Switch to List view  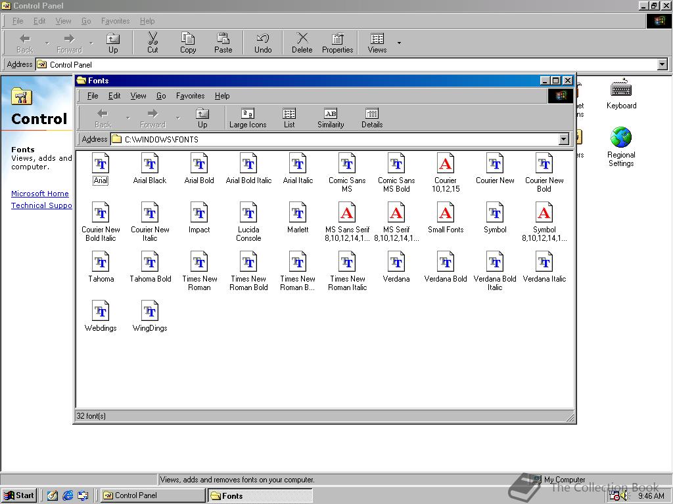289,117
